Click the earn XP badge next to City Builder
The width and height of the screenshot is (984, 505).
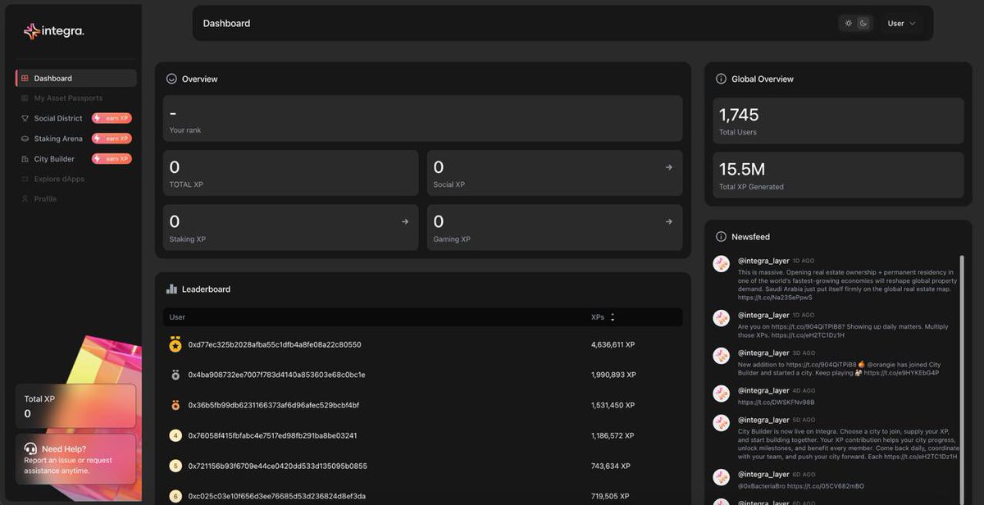[x=112, y=159]
